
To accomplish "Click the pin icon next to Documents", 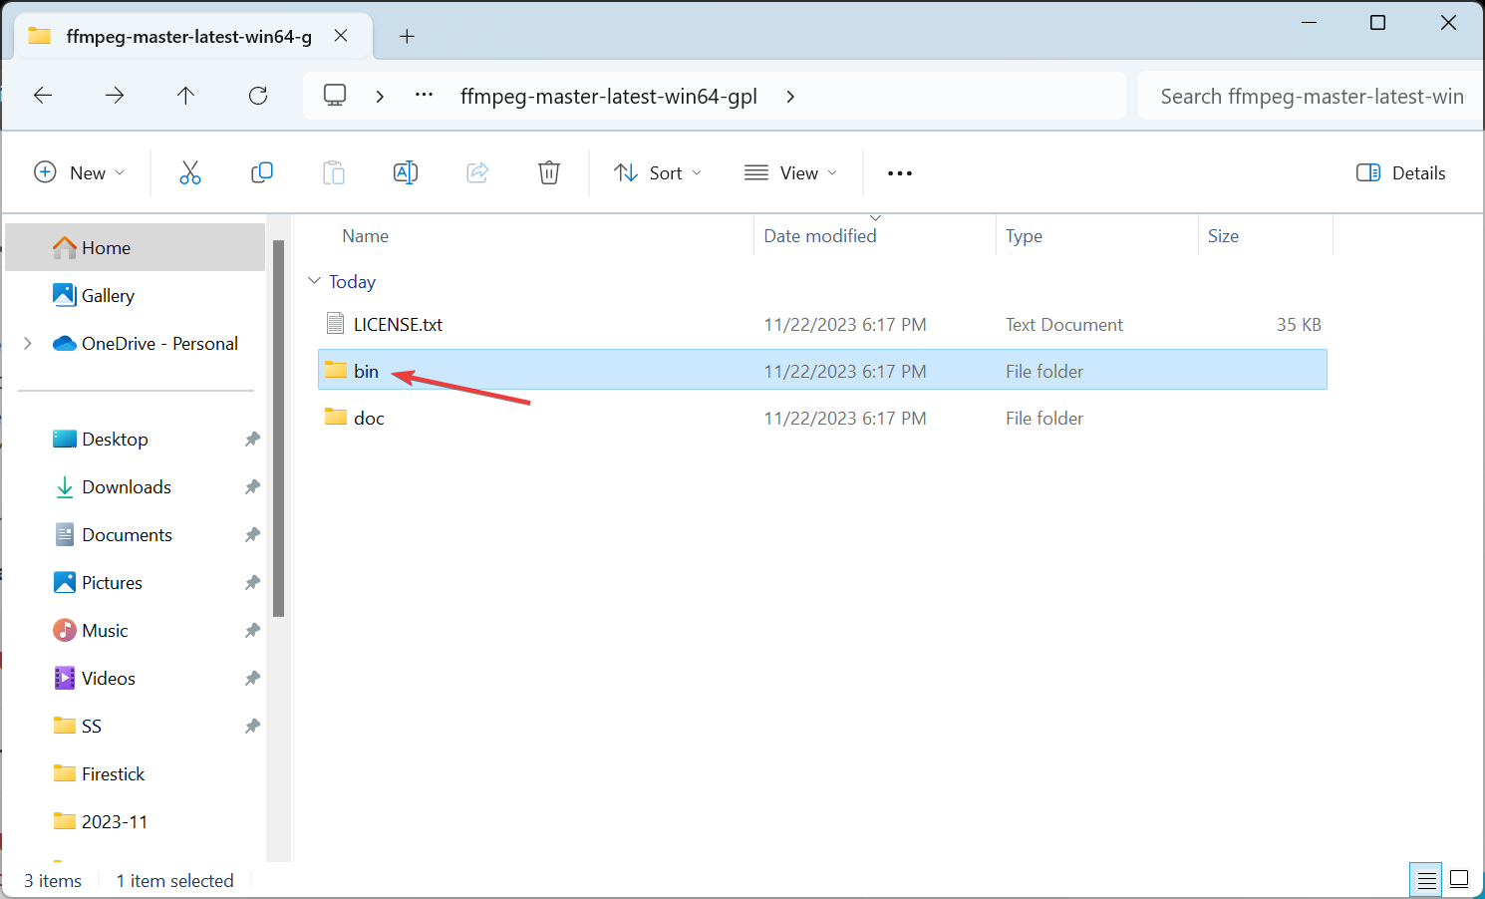I will pyautogui.click(x=252, y=535).
